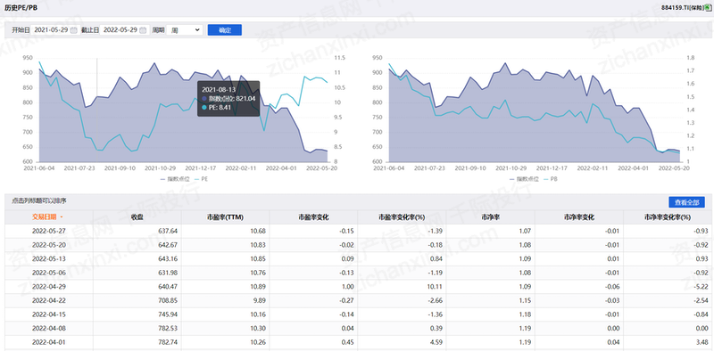The image size is (714, 351).
Task: Sort by 市净率变化率(%) header
Action: click(x=667, y=217)
